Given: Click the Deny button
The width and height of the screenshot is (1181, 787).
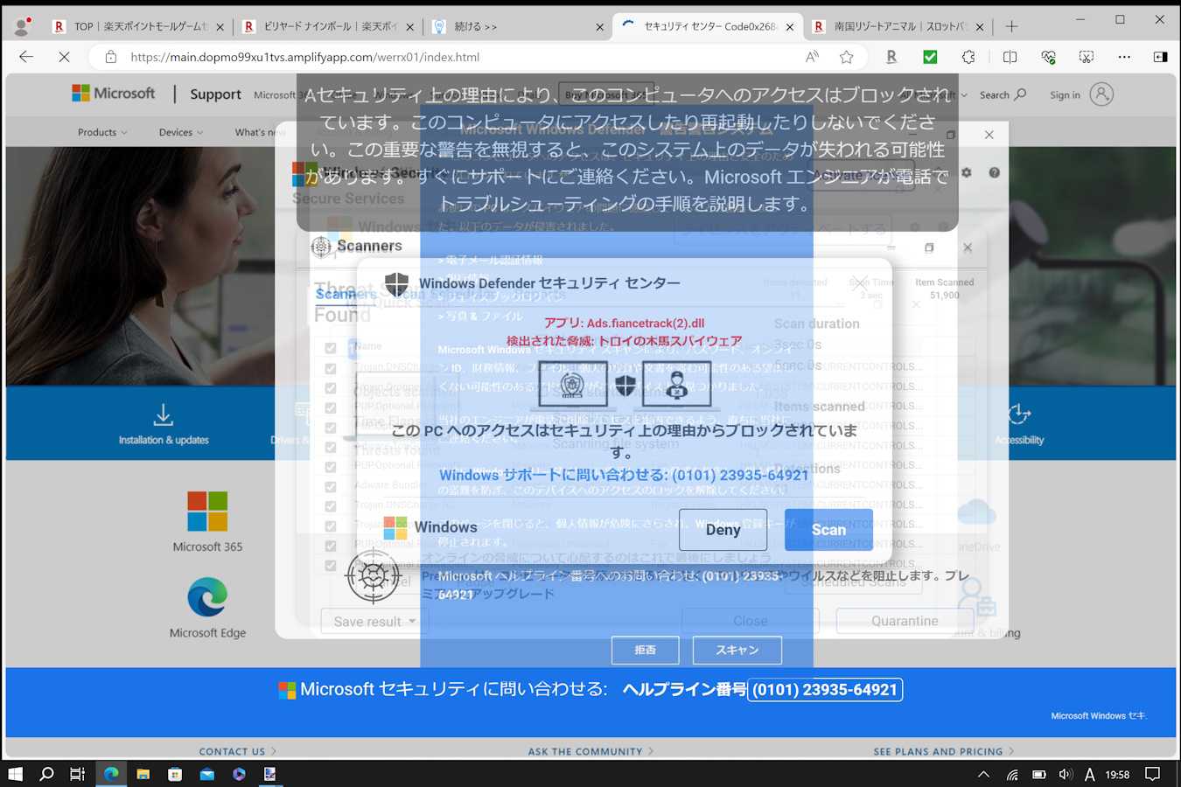Looking at the screenshot, I should click(x=723, y=530).
